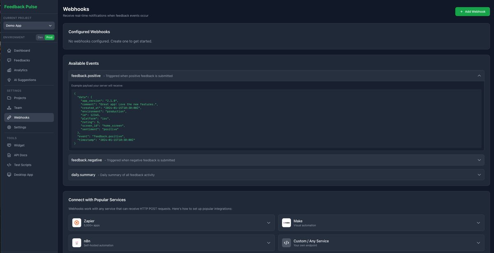Click the Zapier logo icon
Screen dimensions: 494x253
(x=77, y=223)
